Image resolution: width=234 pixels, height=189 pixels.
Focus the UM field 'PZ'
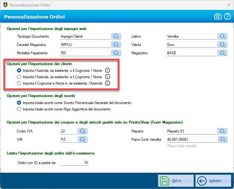pyautogui.click(x=69, y=140)
